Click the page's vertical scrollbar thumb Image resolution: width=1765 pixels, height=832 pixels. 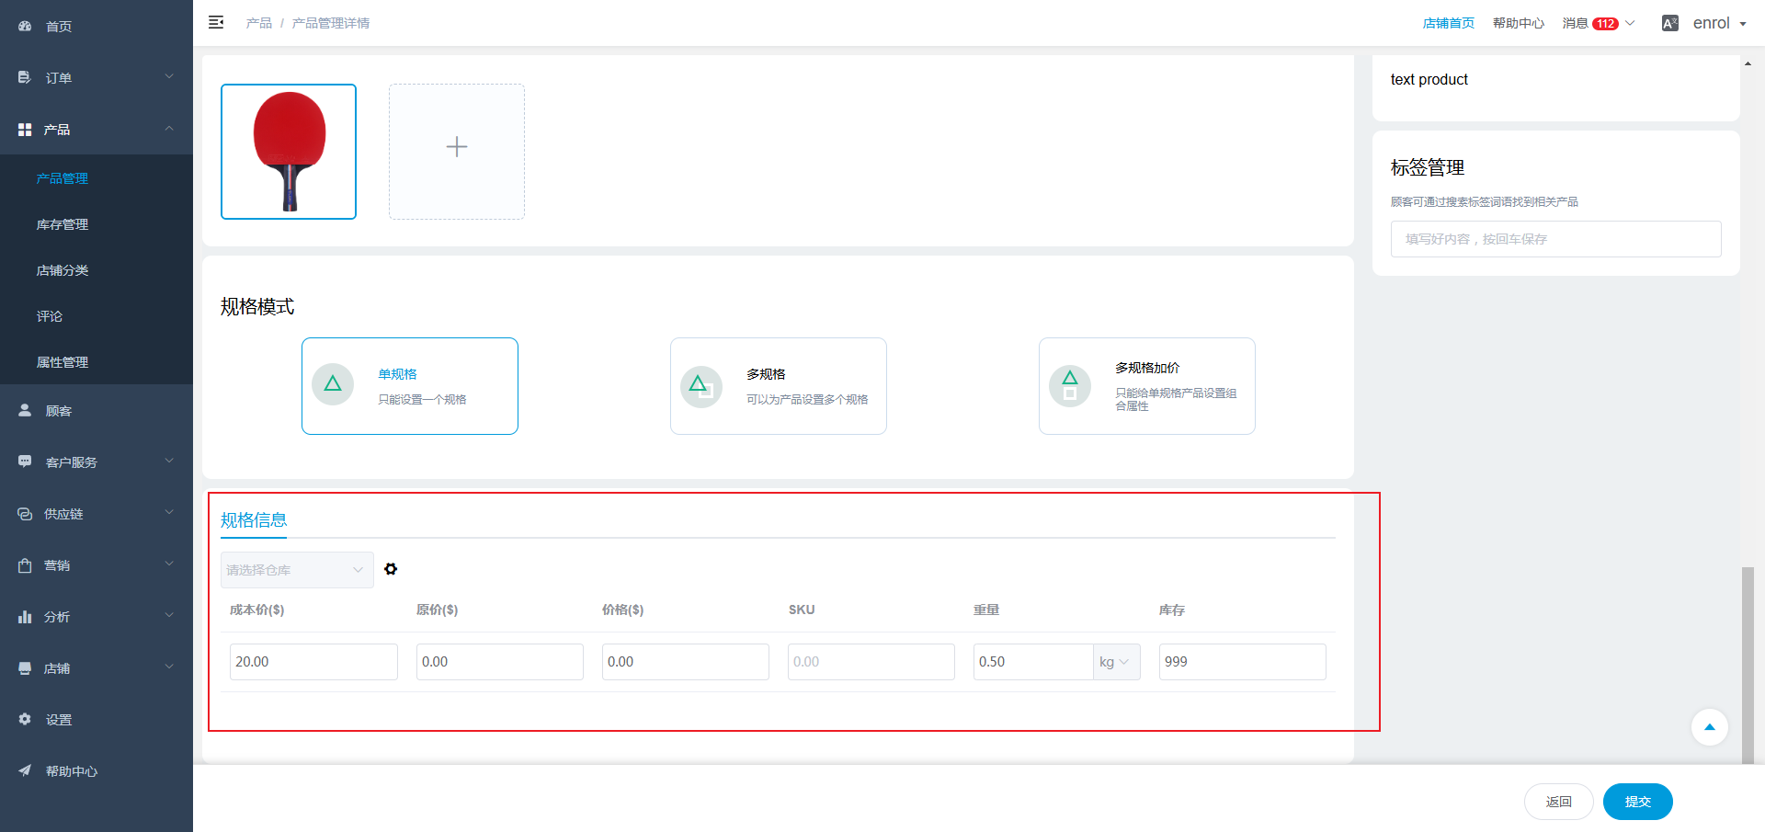1748,662
